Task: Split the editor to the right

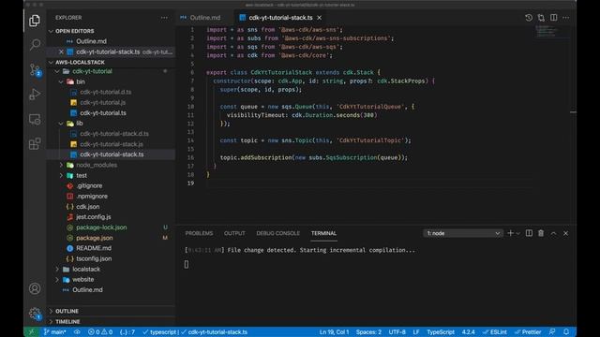Action: 554,18
